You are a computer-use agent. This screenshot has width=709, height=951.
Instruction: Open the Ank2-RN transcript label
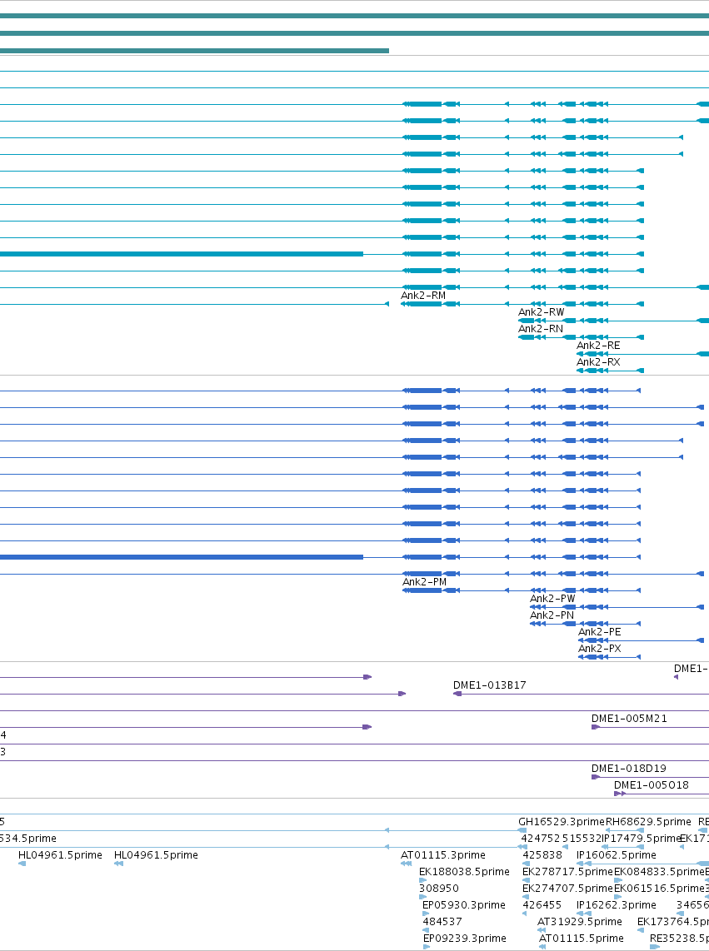click(540, 329)
